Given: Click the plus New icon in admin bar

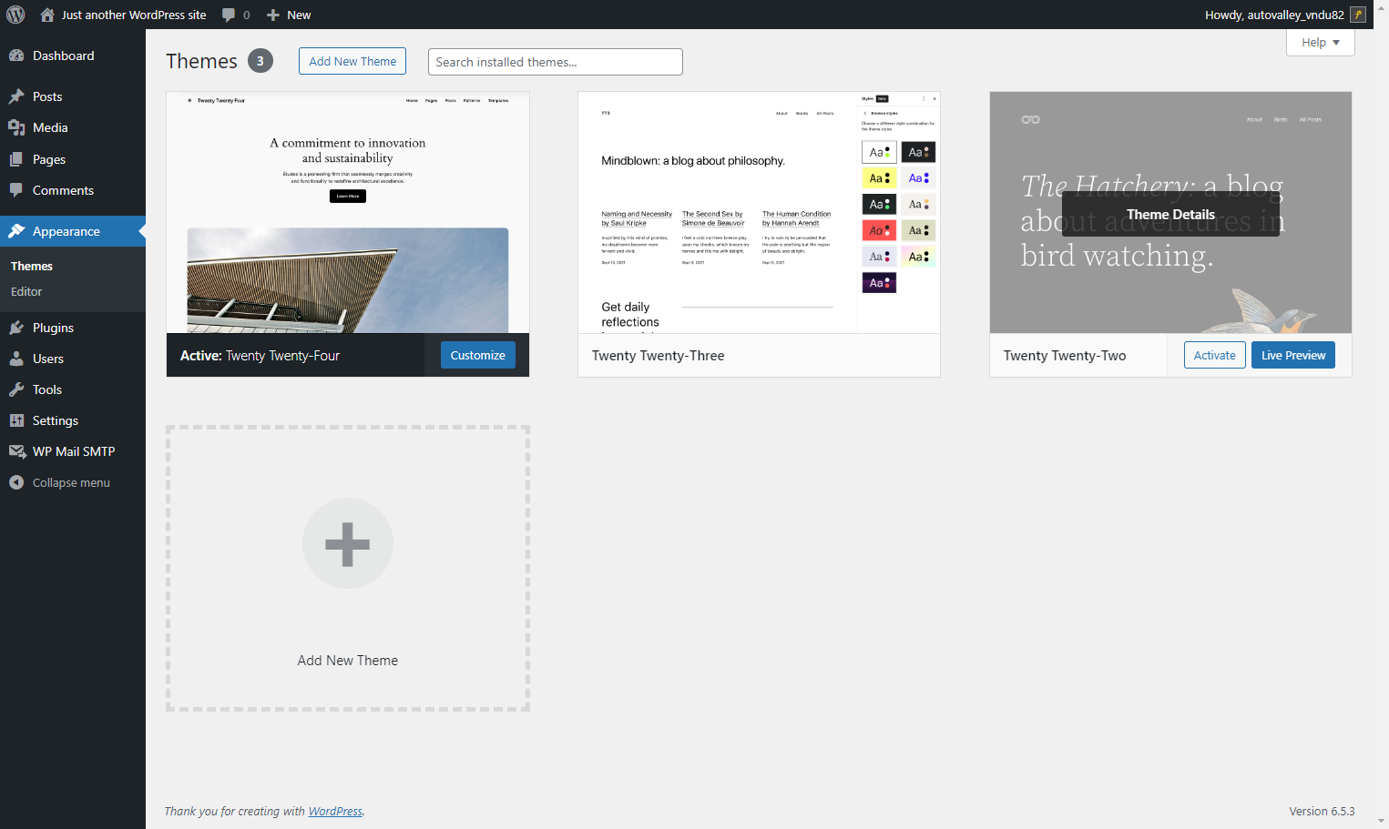Looking at the screenshot, I should coord(273,15).
